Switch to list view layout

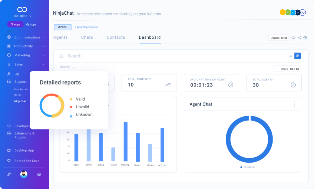click(x=291, y=56)
